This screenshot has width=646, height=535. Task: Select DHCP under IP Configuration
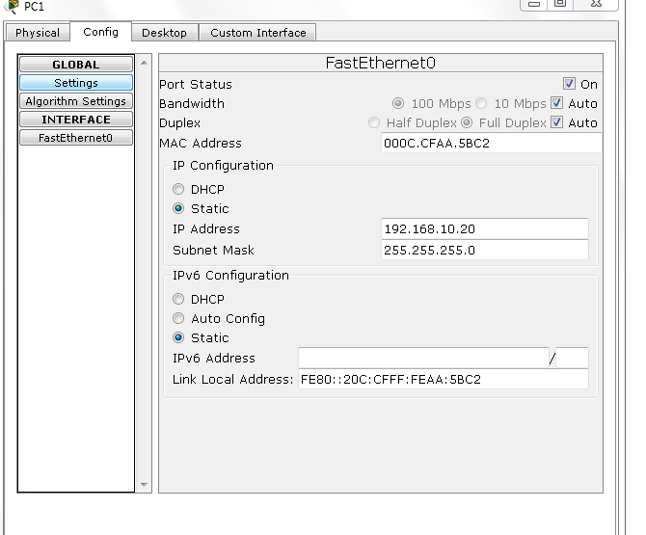(x=178, y=190)
